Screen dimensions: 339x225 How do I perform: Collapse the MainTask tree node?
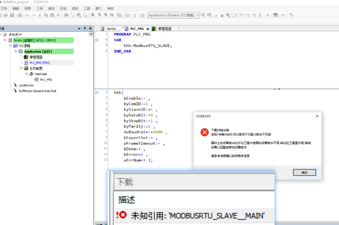click(26, 74)
